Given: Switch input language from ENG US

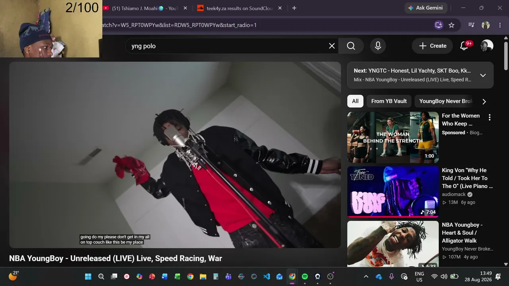Looking at the screenshot, I should point(419,276).
